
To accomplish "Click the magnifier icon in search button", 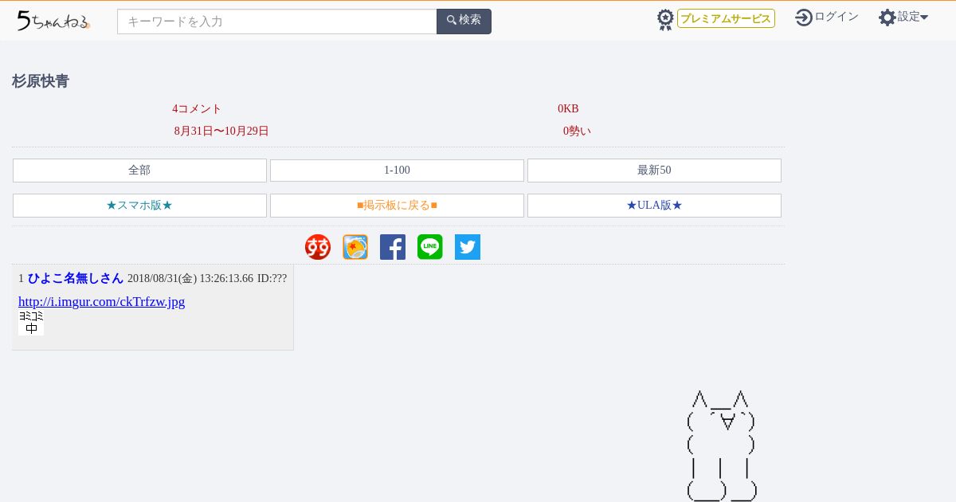I will tap(452, 20).
